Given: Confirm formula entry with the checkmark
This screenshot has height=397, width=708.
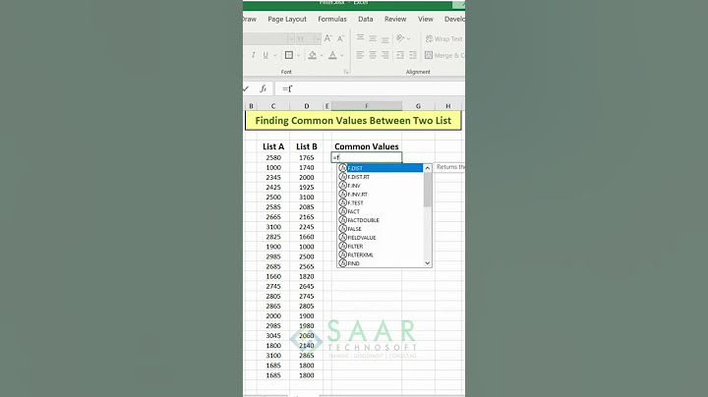Looking at the screenshot, I should [x=246, y=88].
